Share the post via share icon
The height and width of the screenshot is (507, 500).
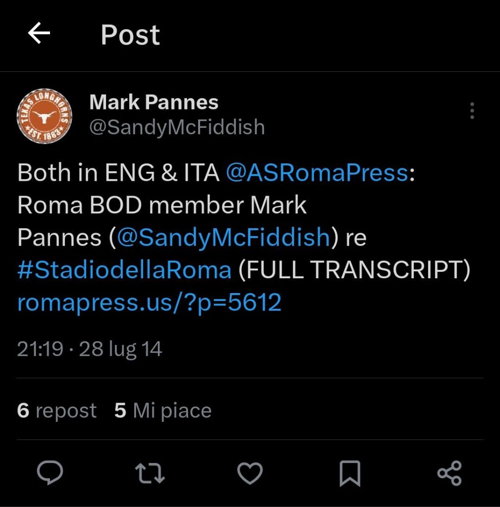(450, 473)
